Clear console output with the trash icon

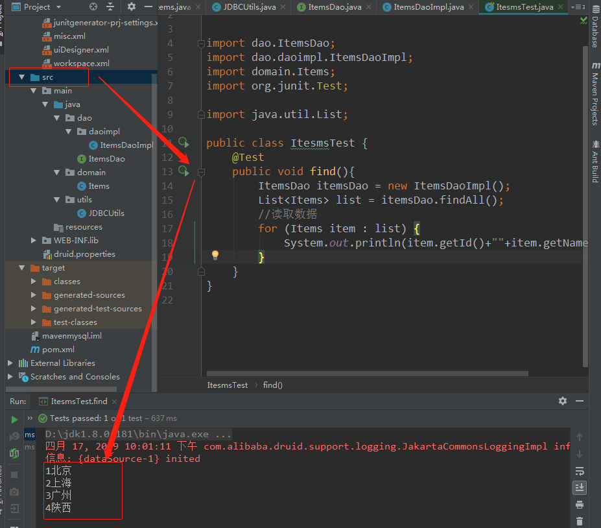point(579,520)
